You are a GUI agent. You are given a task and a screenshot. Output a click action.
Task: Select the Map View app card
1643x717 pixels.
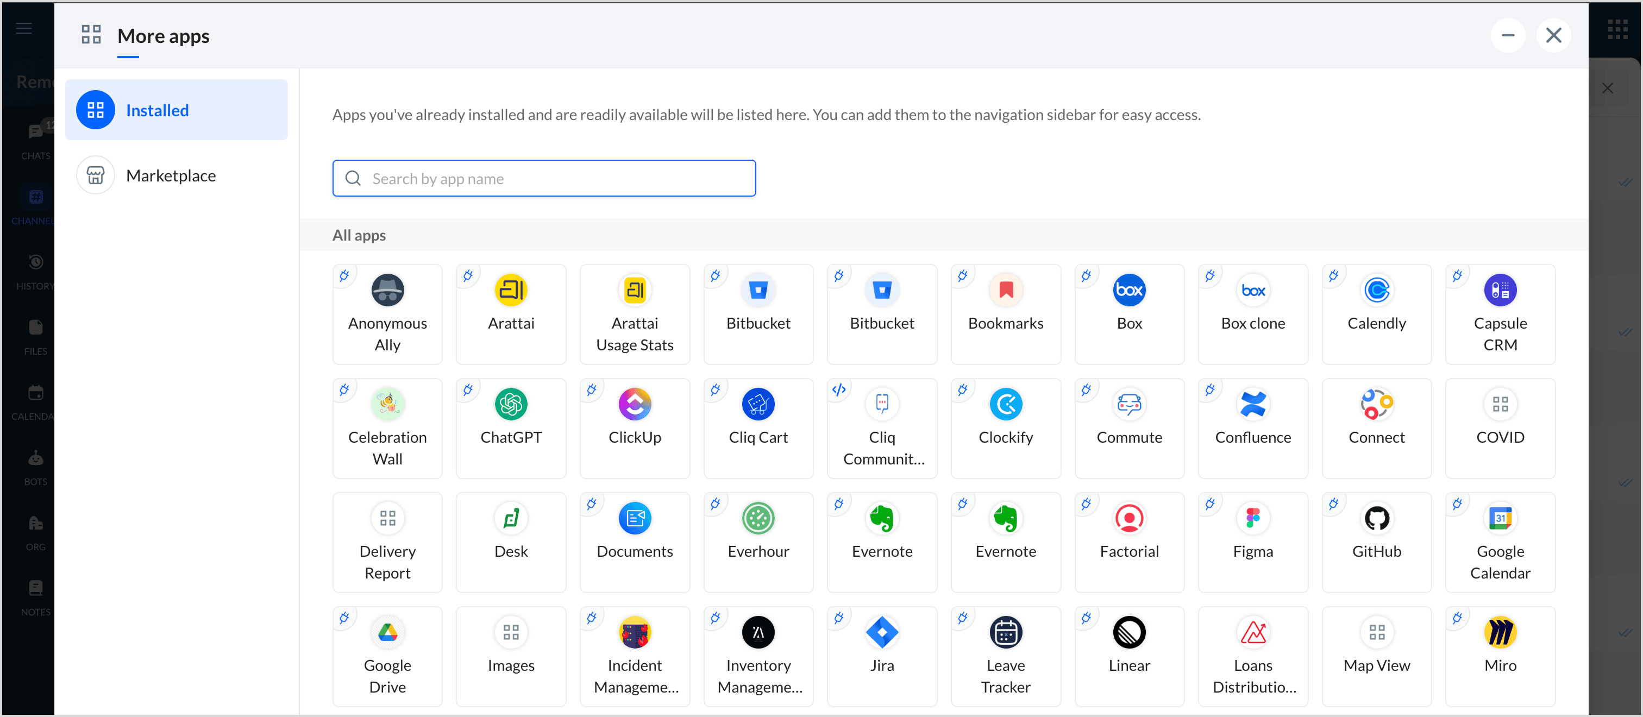click(x=1376, y=657)
